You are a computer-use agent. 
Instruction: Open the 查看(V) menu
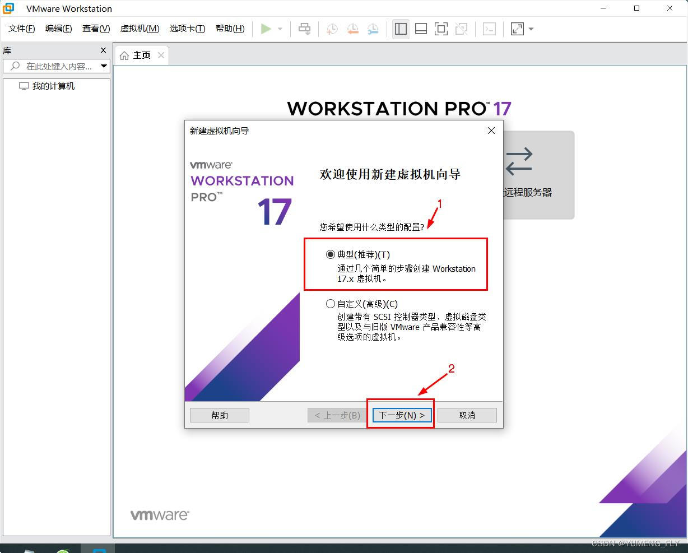tap(96, 29)
